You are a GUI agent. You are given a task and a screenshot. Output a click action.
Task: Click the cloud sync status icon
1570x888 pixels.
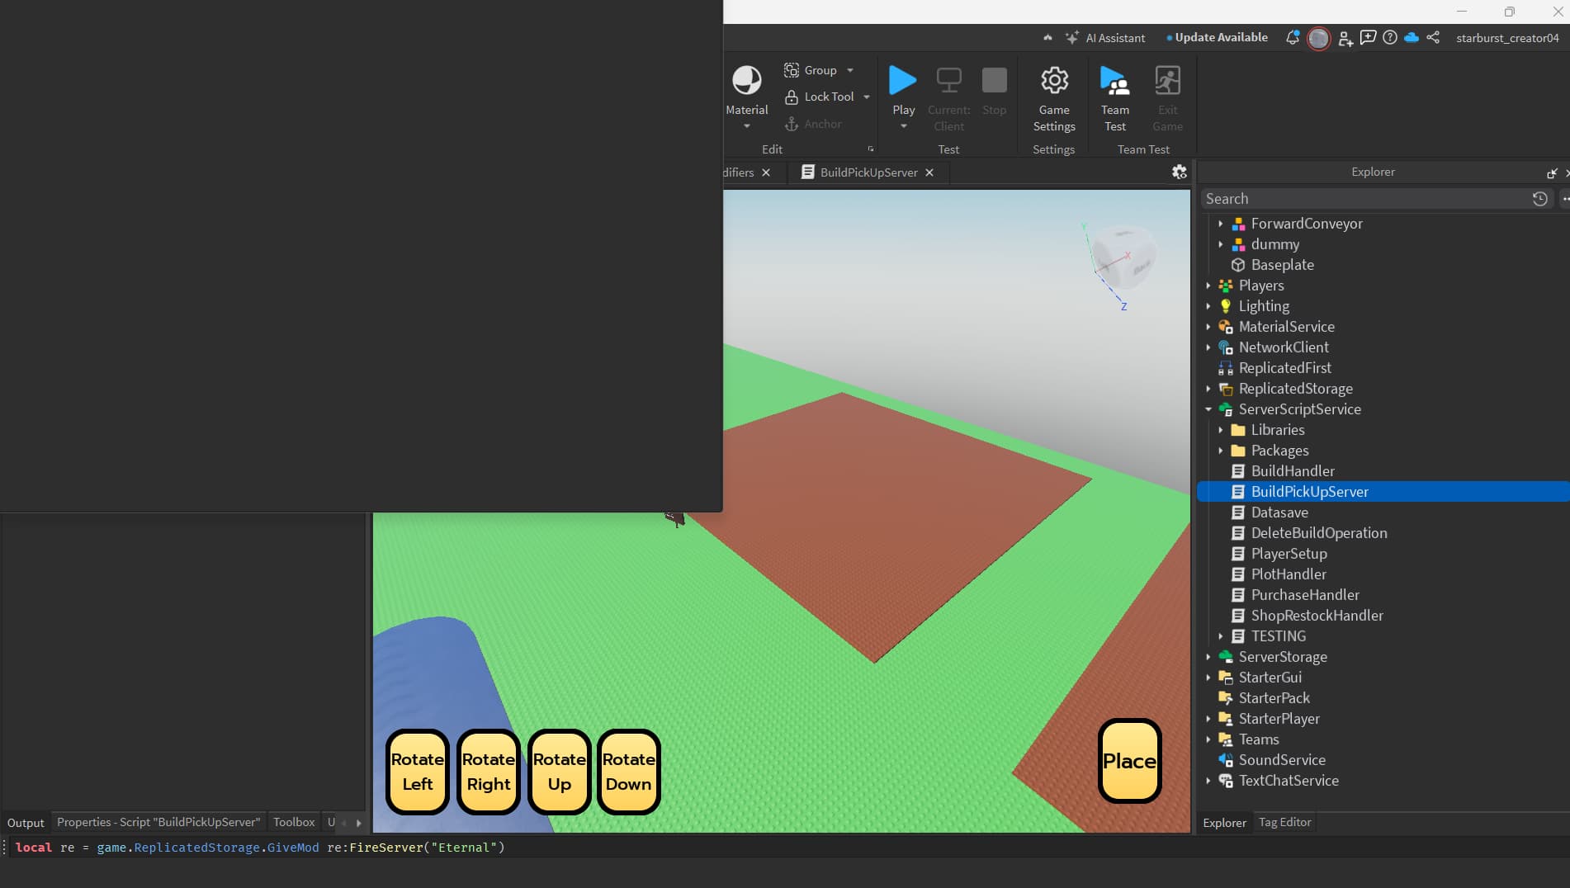click(x=1412, y=37)
